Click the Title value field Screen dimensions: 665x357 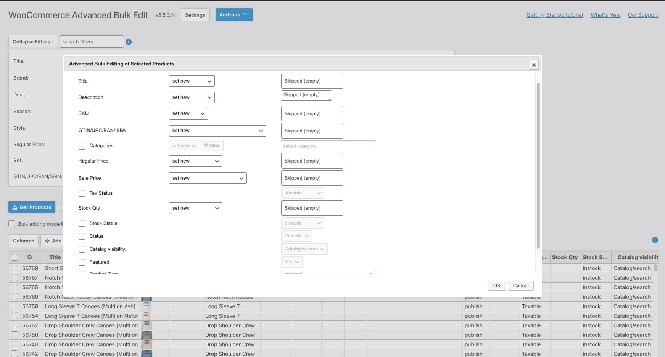(x=312, y=81)
